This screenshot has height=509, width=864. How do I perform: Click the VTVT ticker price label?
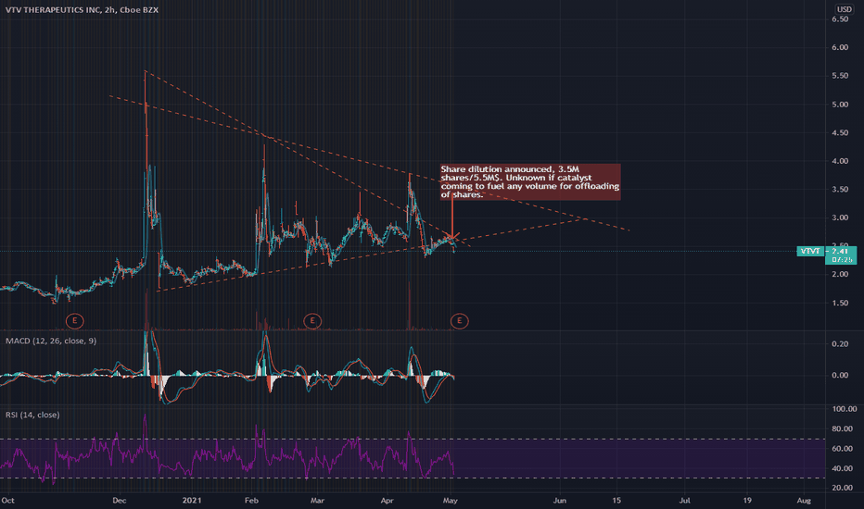(x=810, y=251)
